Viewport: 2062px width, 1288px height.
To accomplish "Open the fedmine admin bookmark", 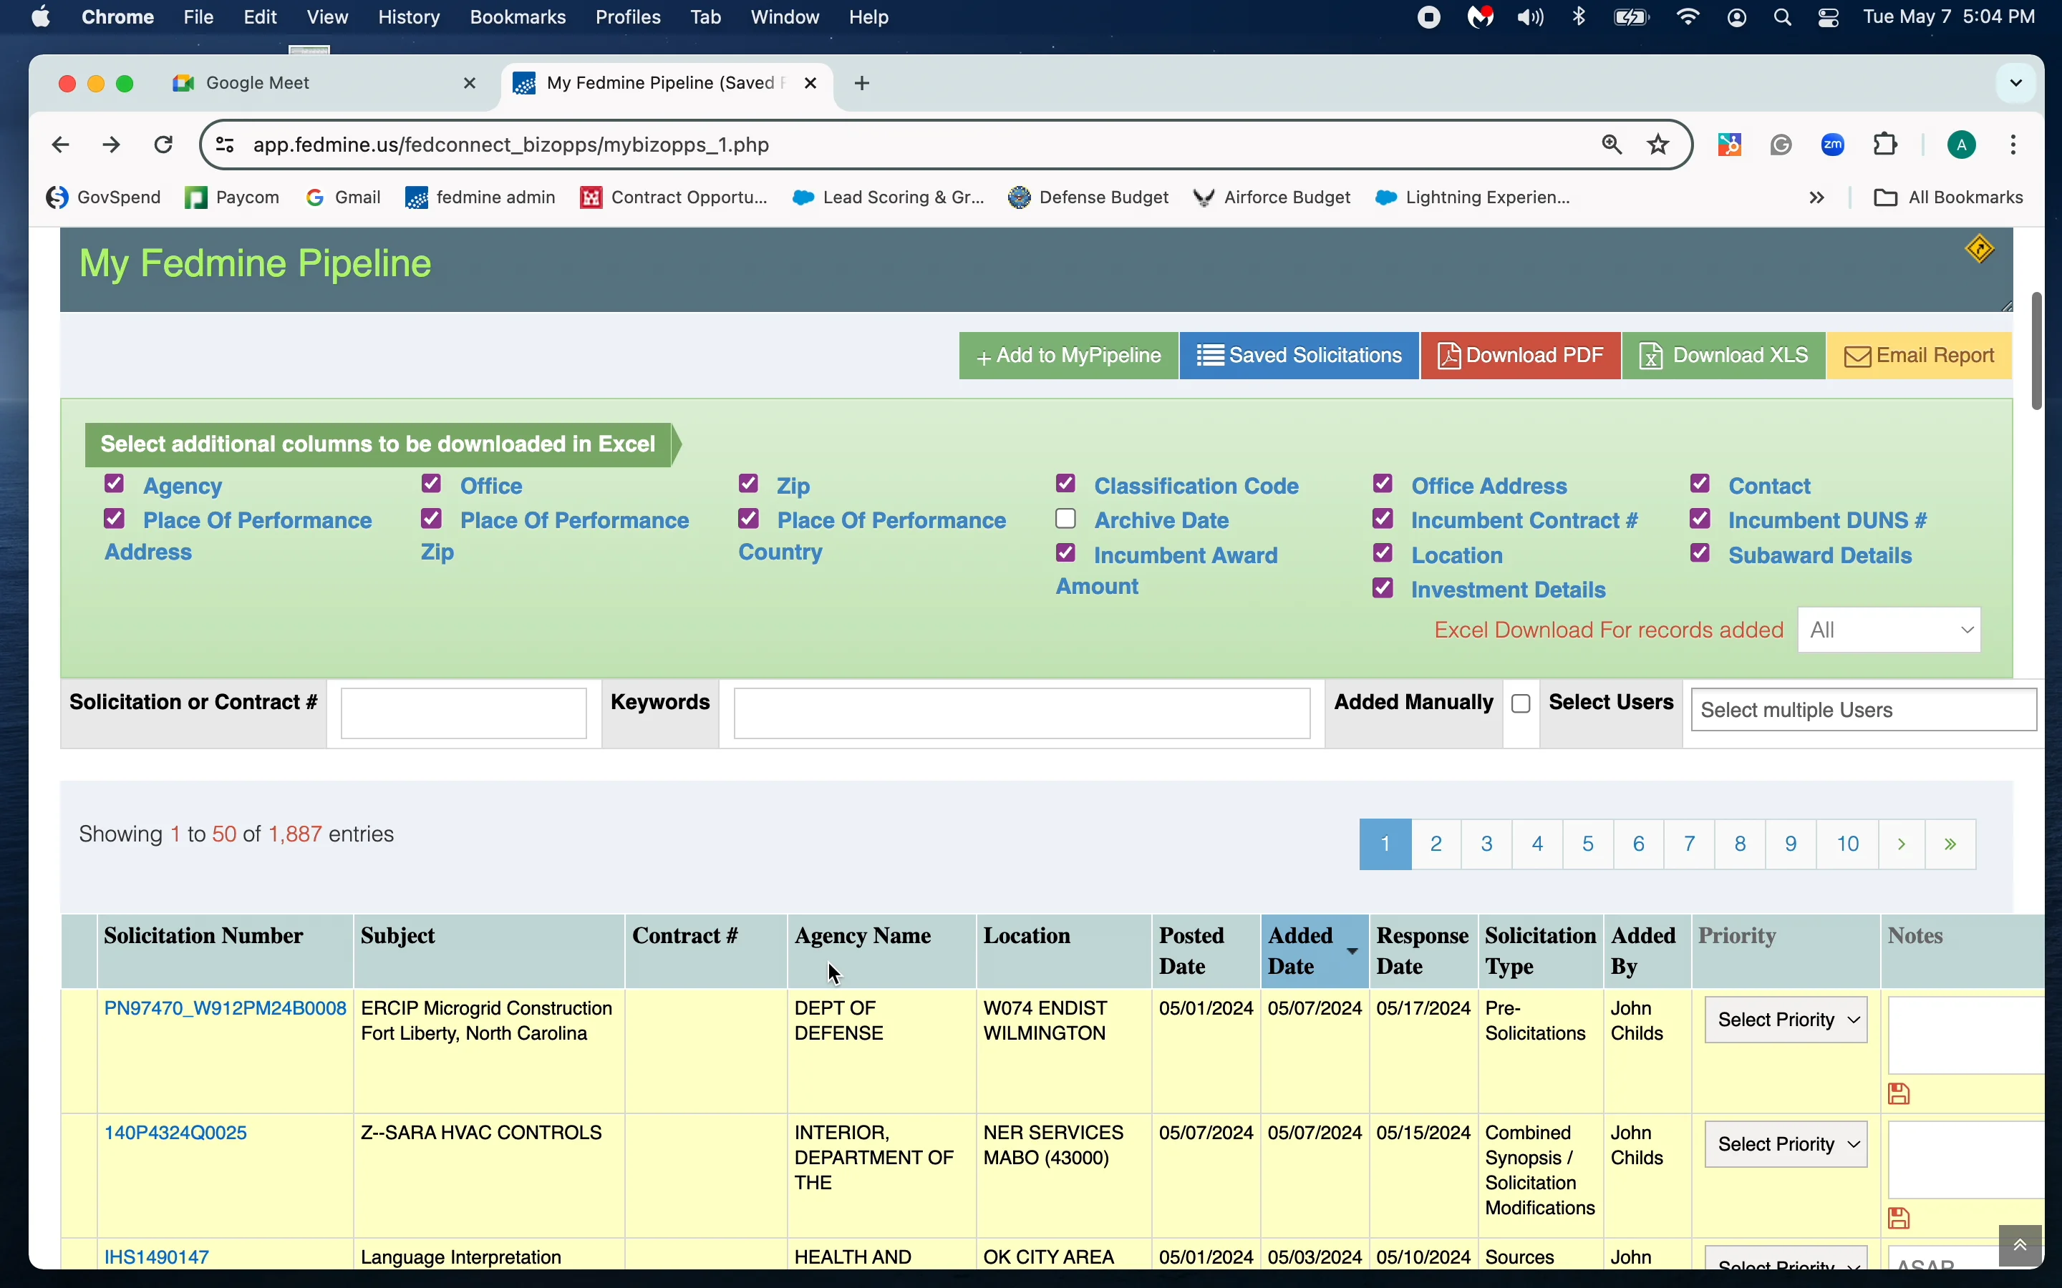I will 481,197.
